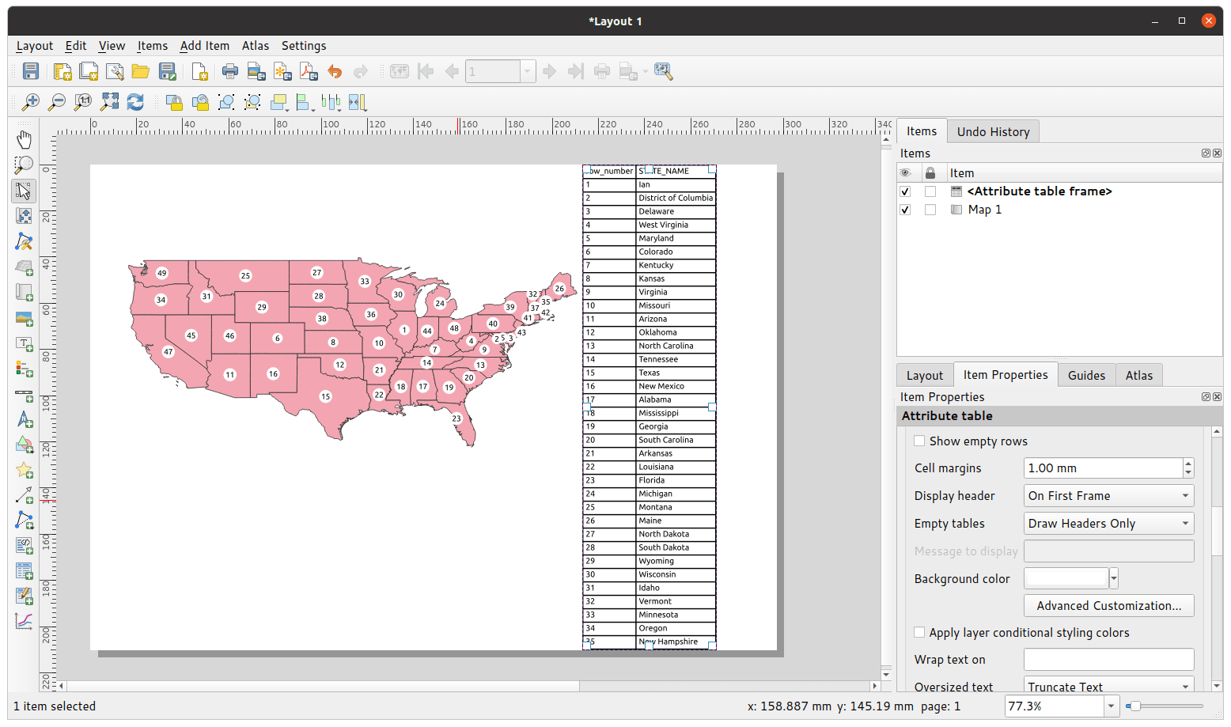This screenshot has width=1231, height=727.
Task: Open the Display header dropdown
Action: [x=1108, y=496]
